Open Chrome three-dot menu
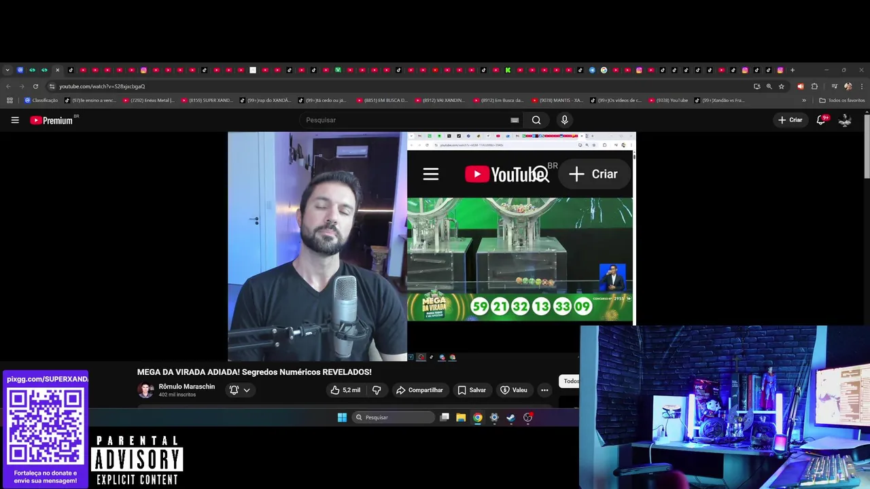Viewport: 870px width, 489px height. pyautogui.click(x=862, y=86)
